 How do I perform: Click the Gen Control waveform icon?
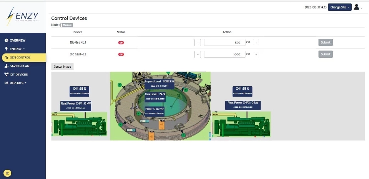[x=6, y=58]
